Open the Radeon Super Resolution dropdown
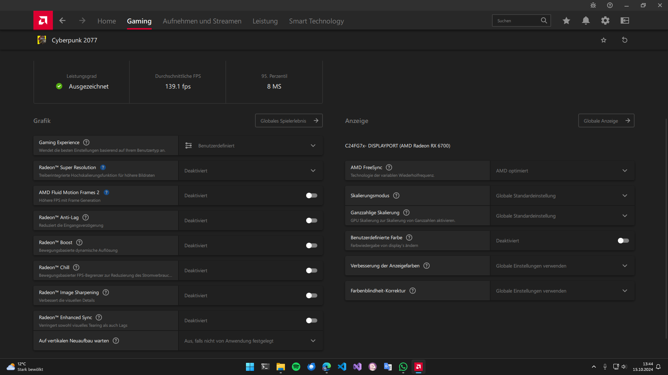The image size is (668, 375). (x=313, y=170)
